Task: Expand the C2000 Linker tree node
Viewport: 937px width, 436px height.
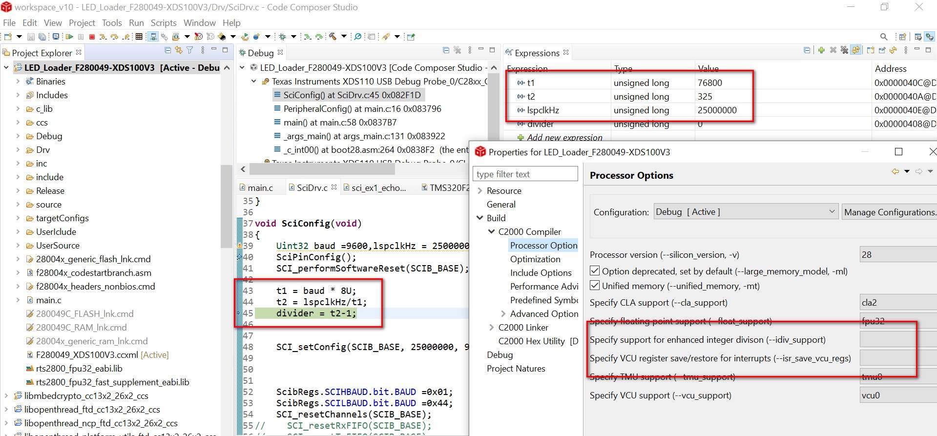Action: coord(492,328)
